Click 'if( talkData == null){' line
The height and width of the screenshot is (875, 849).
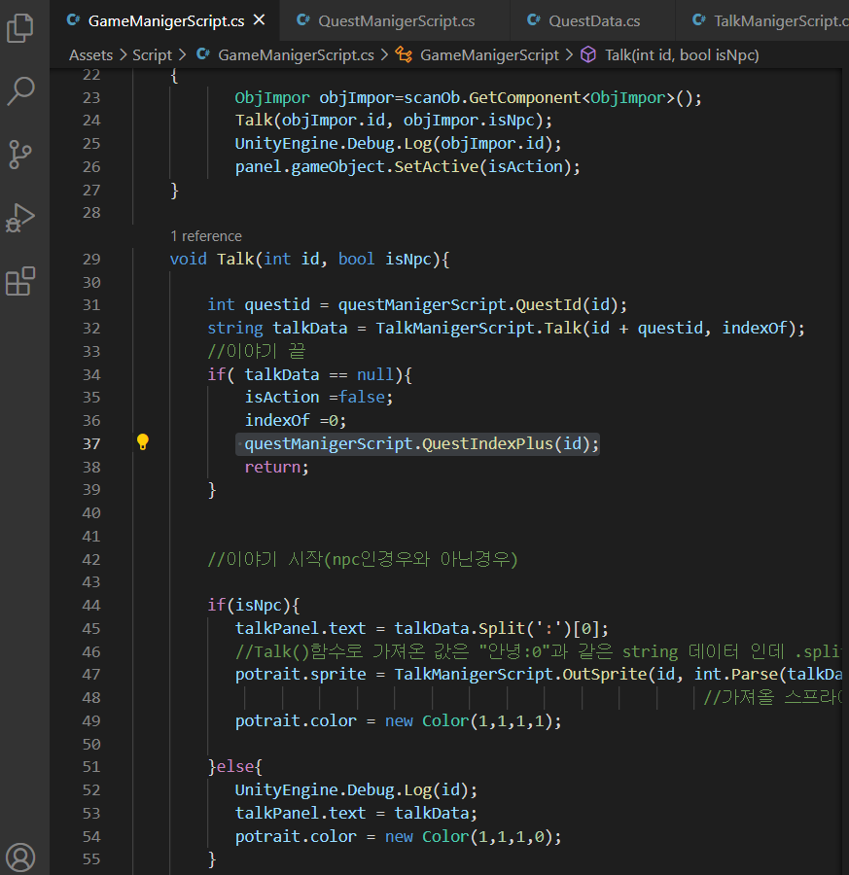point(310,374)
